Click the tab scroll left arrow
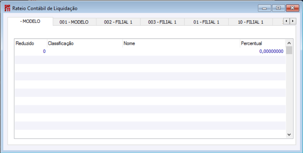 click(x=286, y=21)
